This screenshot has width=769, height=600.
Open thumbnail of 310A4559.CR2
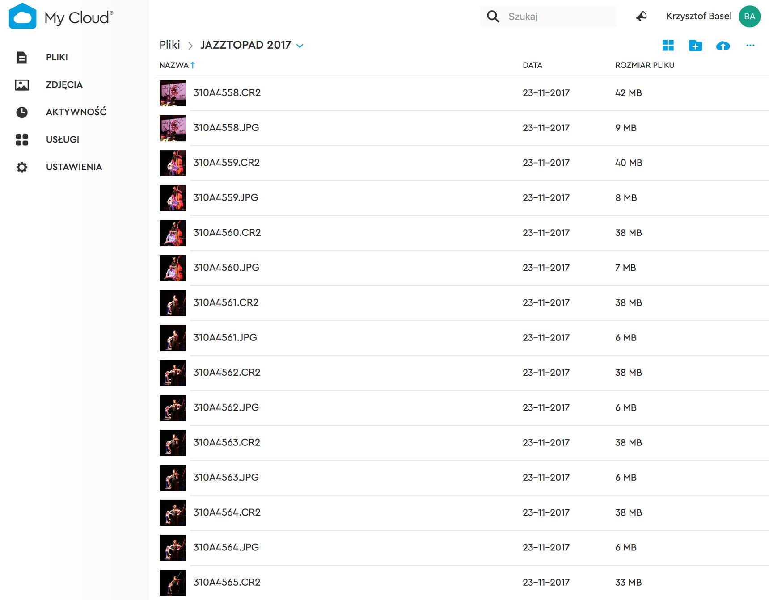coord(173,163)
